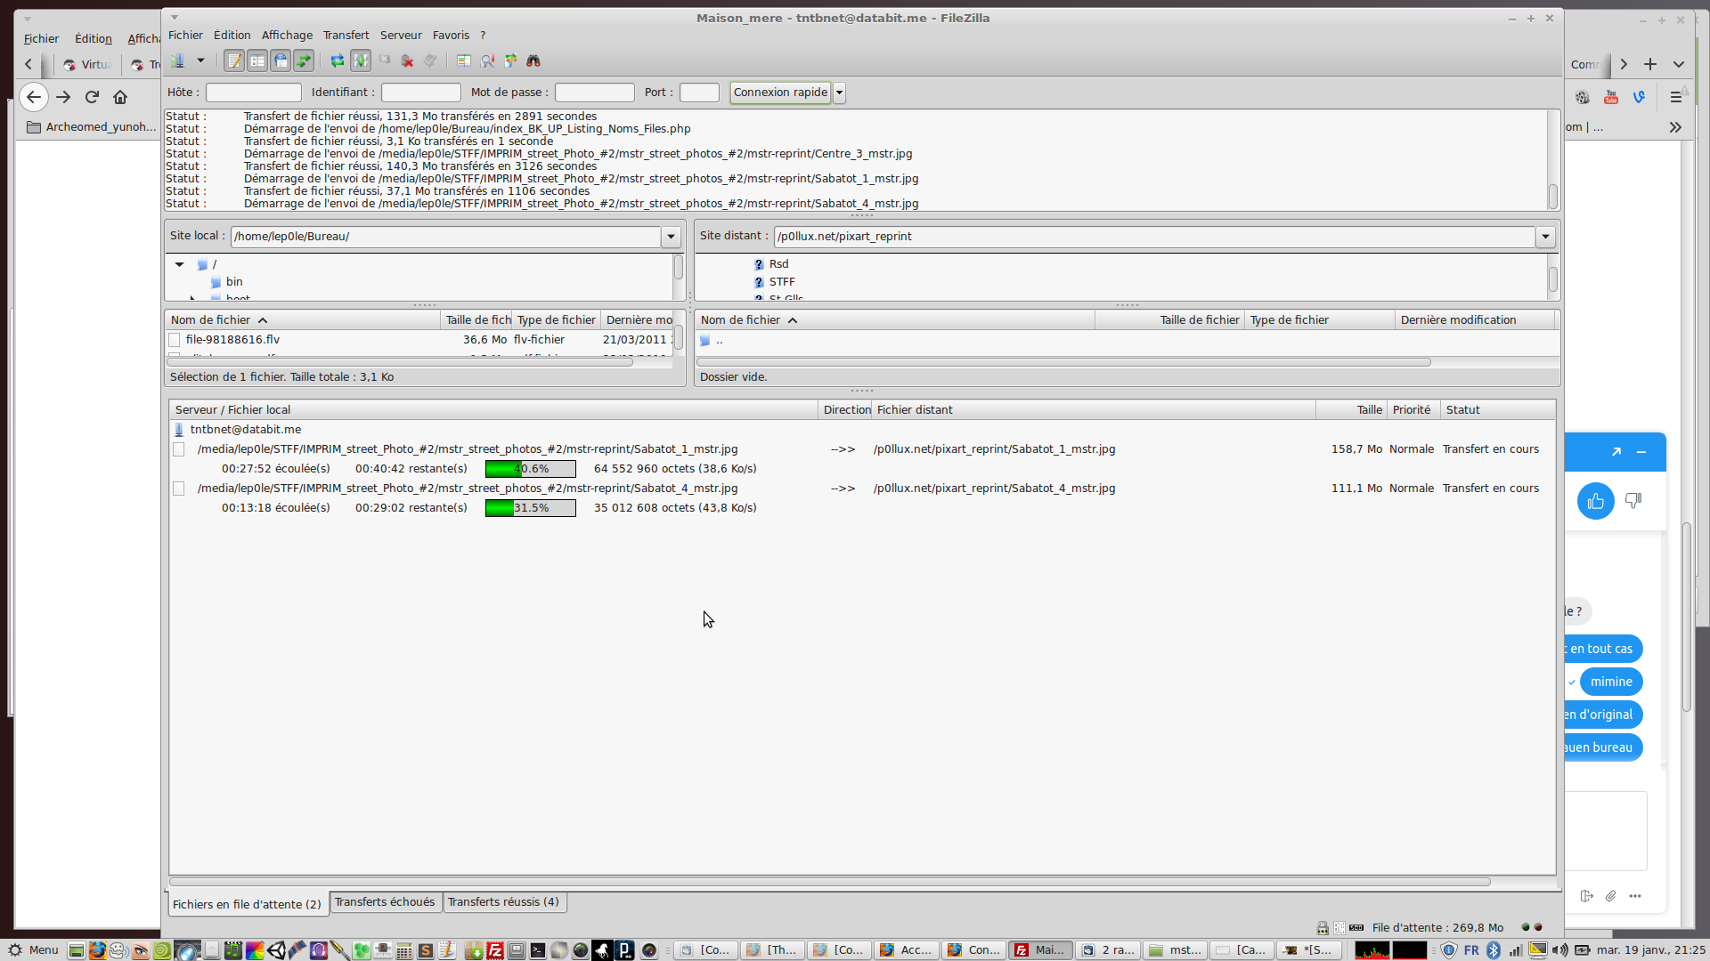The width and height of the screenshot is (1710, 961).
Task: Open the Site local path dropdown
Action: (671, 237)
